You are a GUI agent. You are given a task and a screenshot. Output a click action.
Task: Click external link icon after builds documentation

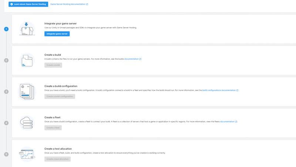tap(140, 59)
